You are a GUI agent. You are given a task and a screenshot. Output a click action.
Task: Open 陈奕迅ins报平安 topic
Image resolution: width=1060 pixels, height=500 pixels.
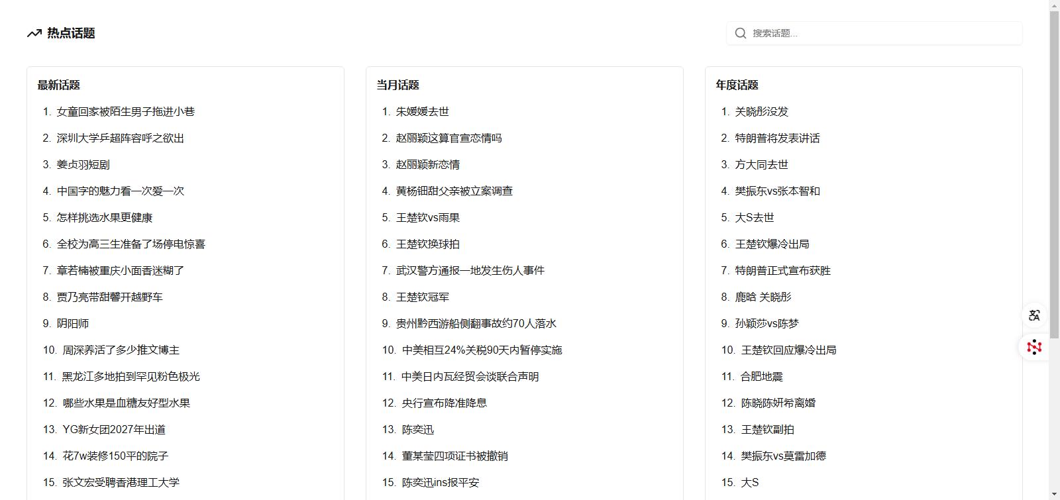[x=440, y=483]
